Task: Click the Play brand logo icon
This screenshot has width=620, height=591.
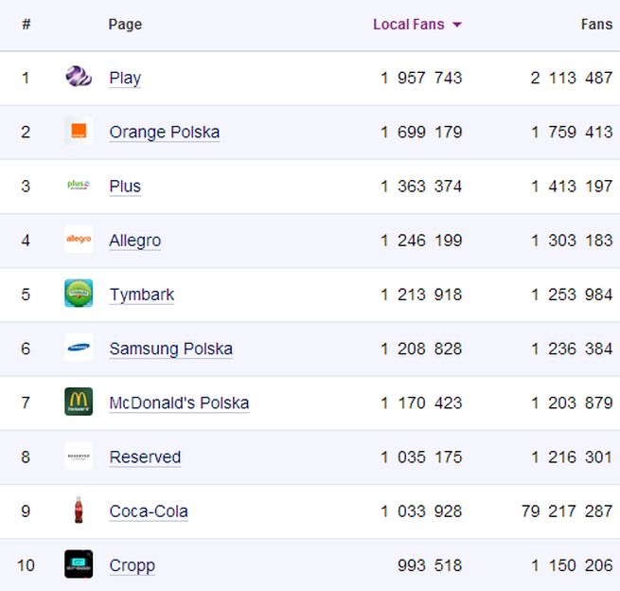Action: tap(79, 77)
